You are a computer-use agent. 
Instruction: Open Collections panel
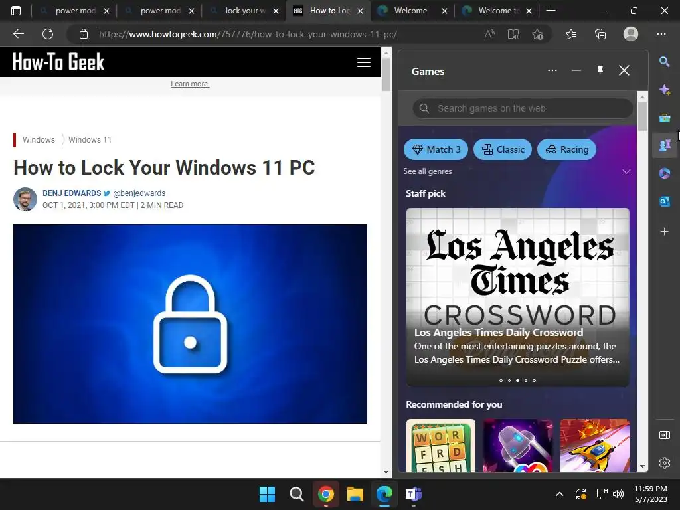tap(600, 34)
